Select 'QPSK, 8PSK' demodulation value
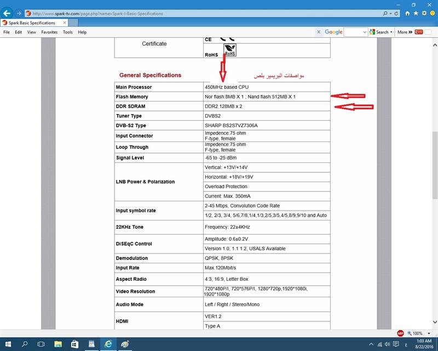438x351 pixels. [x=219, y=258]
